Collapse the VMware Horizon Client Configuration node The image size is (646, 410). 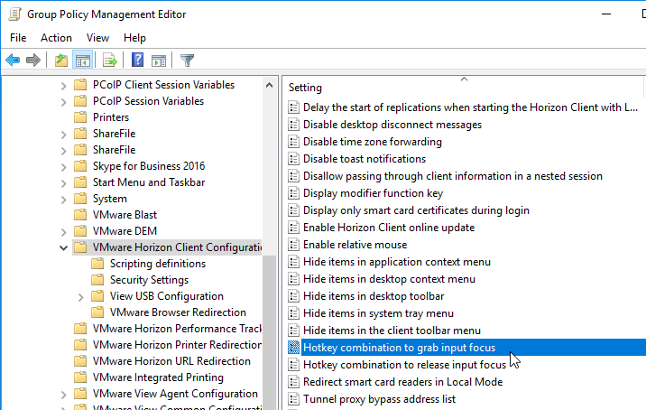(63, 247)
